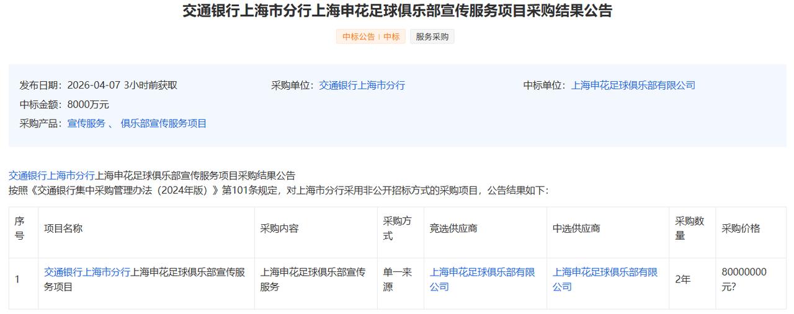Click the sentence citing 第101条规定
Screen dimensions: 794x314
coord(279,190)
